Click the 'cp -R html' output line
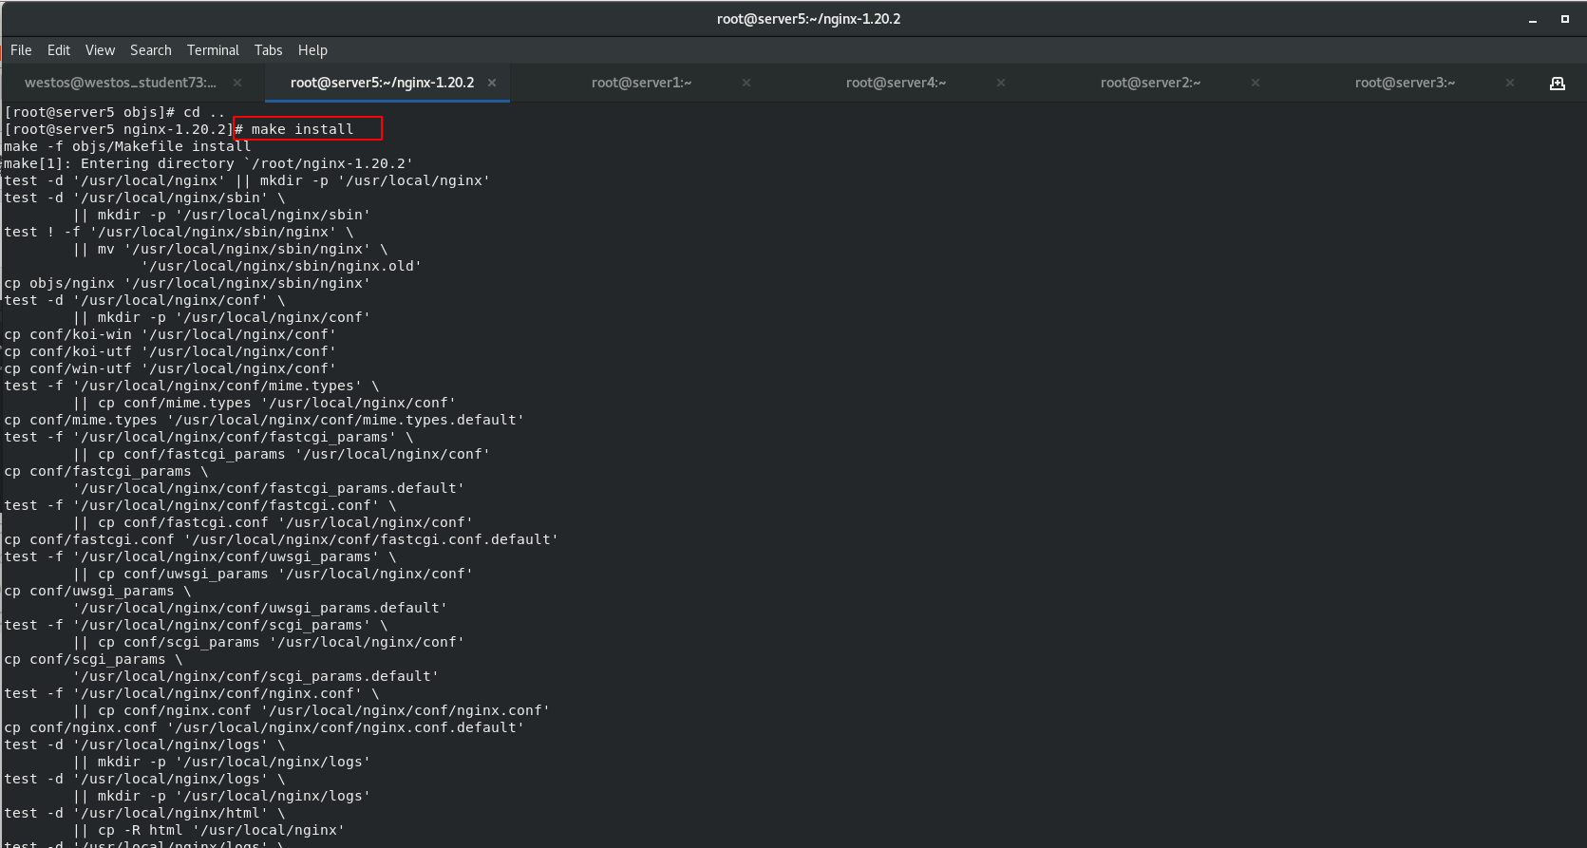The width and height of the screenshot is (1587, 848). (209, 830)
